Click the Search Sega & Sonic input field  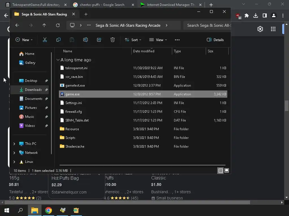tap(207, 25)
